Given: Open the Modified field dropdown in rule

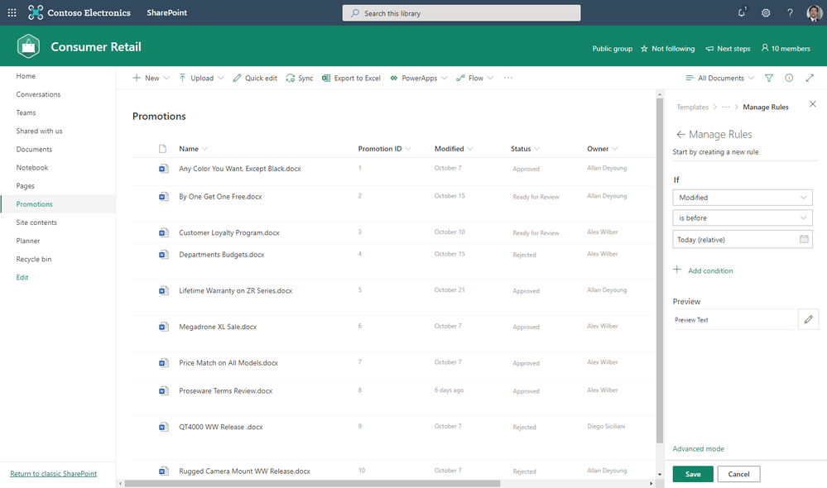Looking at the screenshot, I should point(742,197).
